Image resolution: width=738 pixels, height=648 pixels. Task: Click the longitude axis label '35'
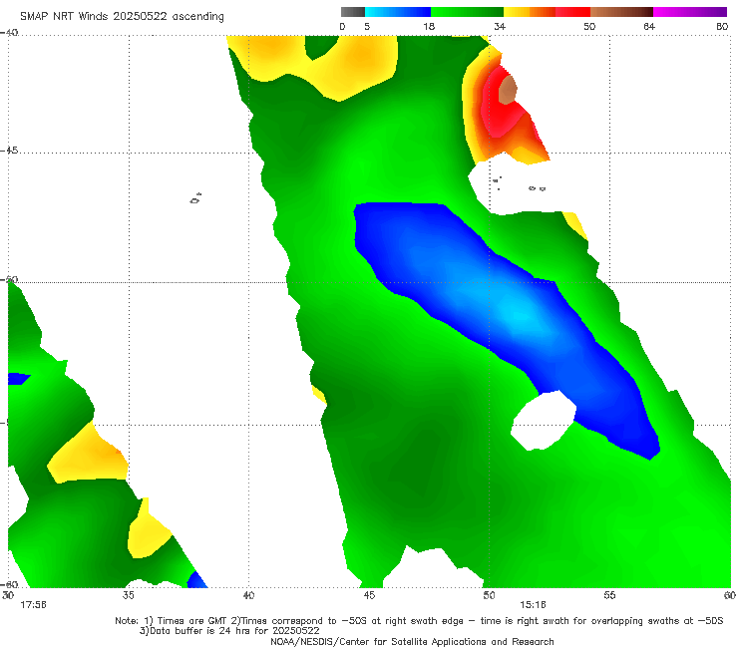coord(128,595)
